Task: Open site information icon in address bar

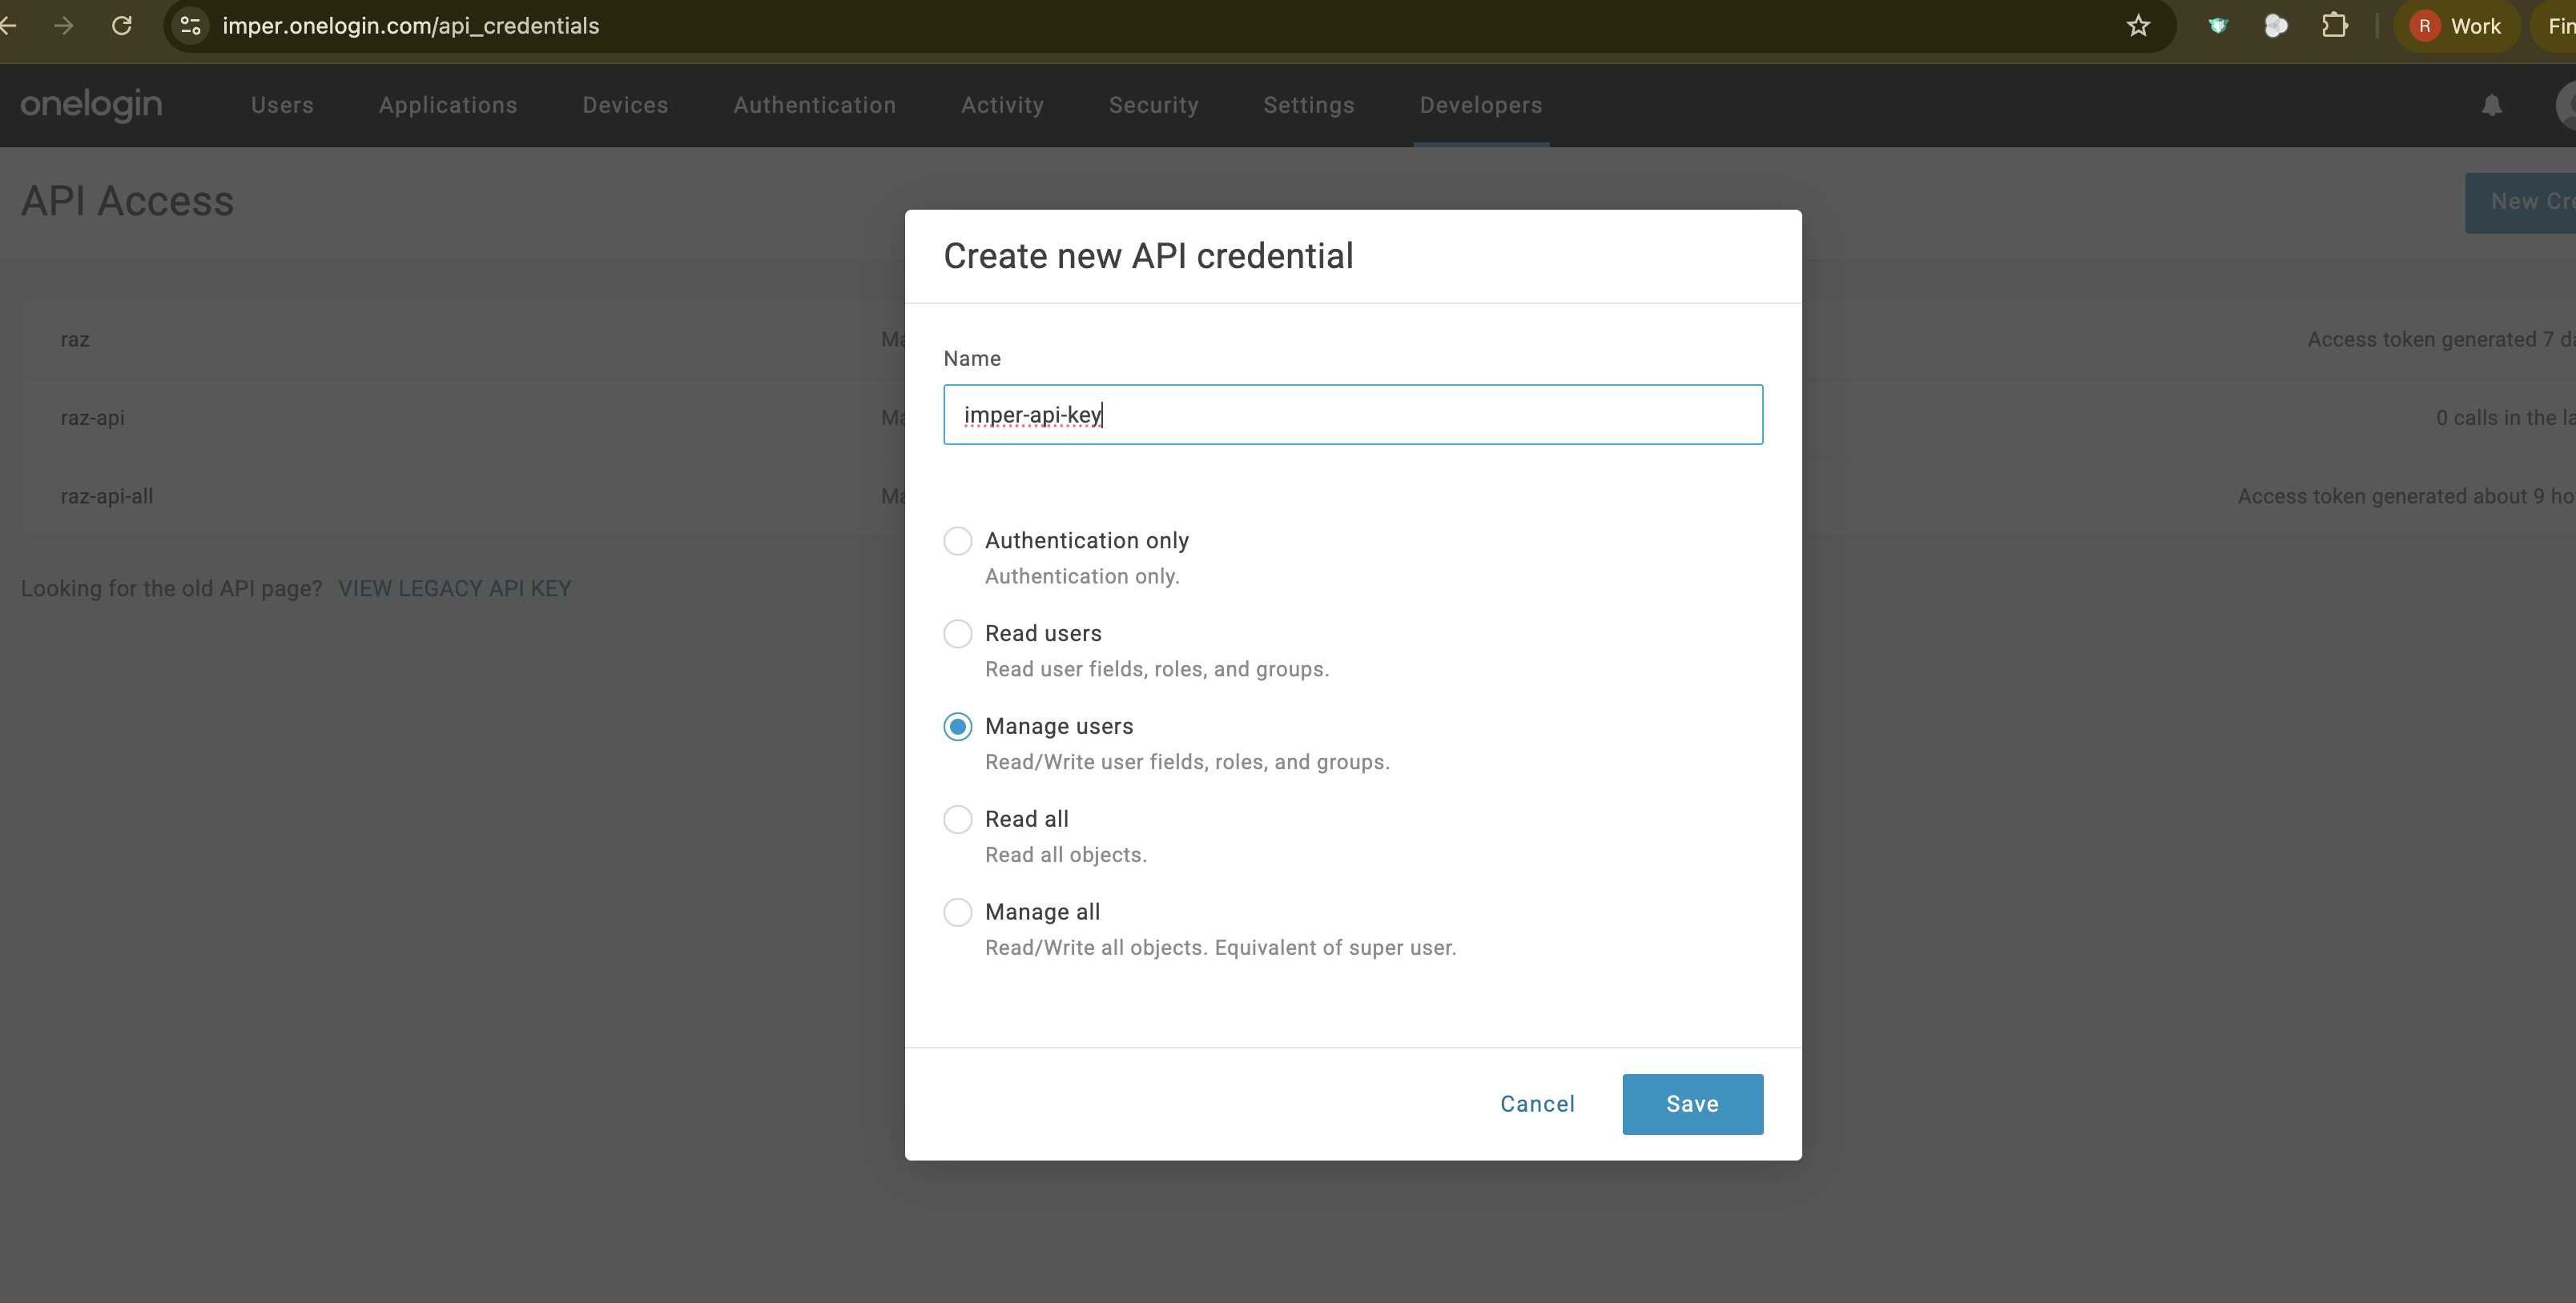Action: click(191, 26)
